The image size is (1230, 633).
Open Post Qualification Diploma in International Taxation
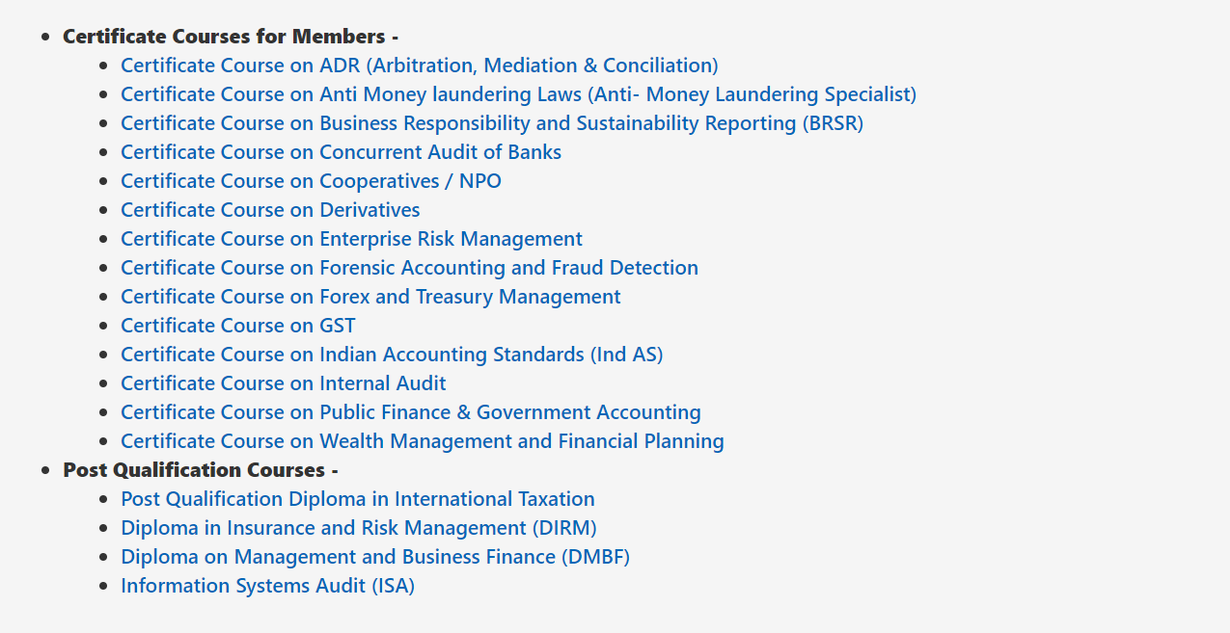pos(357,499)
